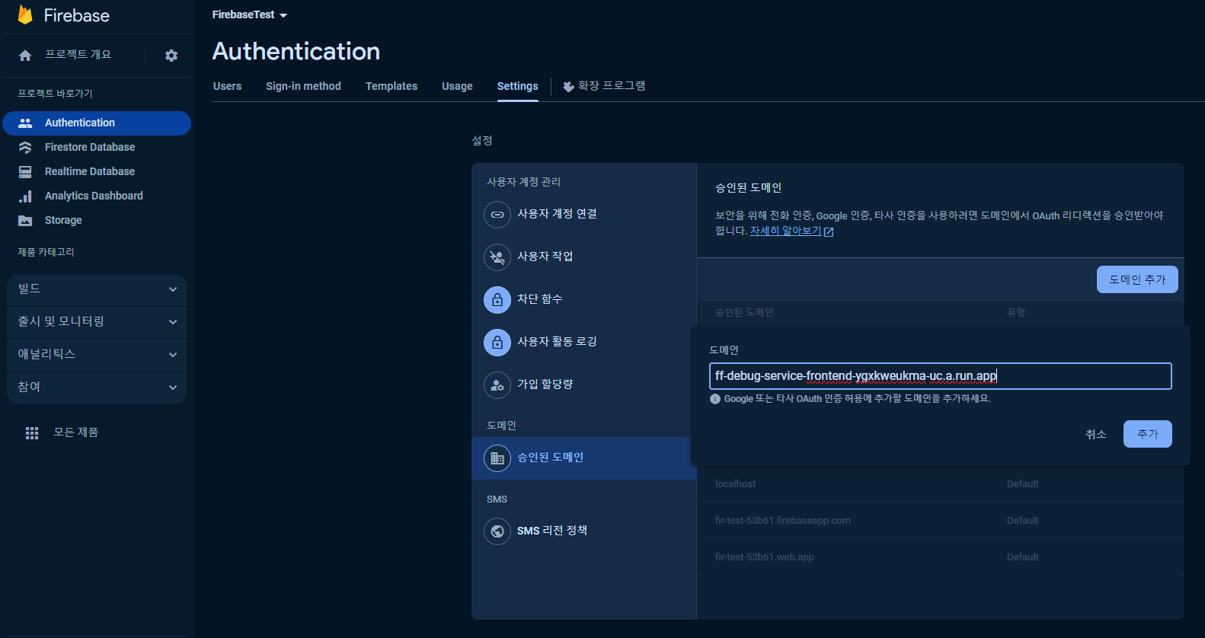This screenshot has width=1205, height=638.
Task: Open the Usage tab
Action: click(x=457, y=86)
